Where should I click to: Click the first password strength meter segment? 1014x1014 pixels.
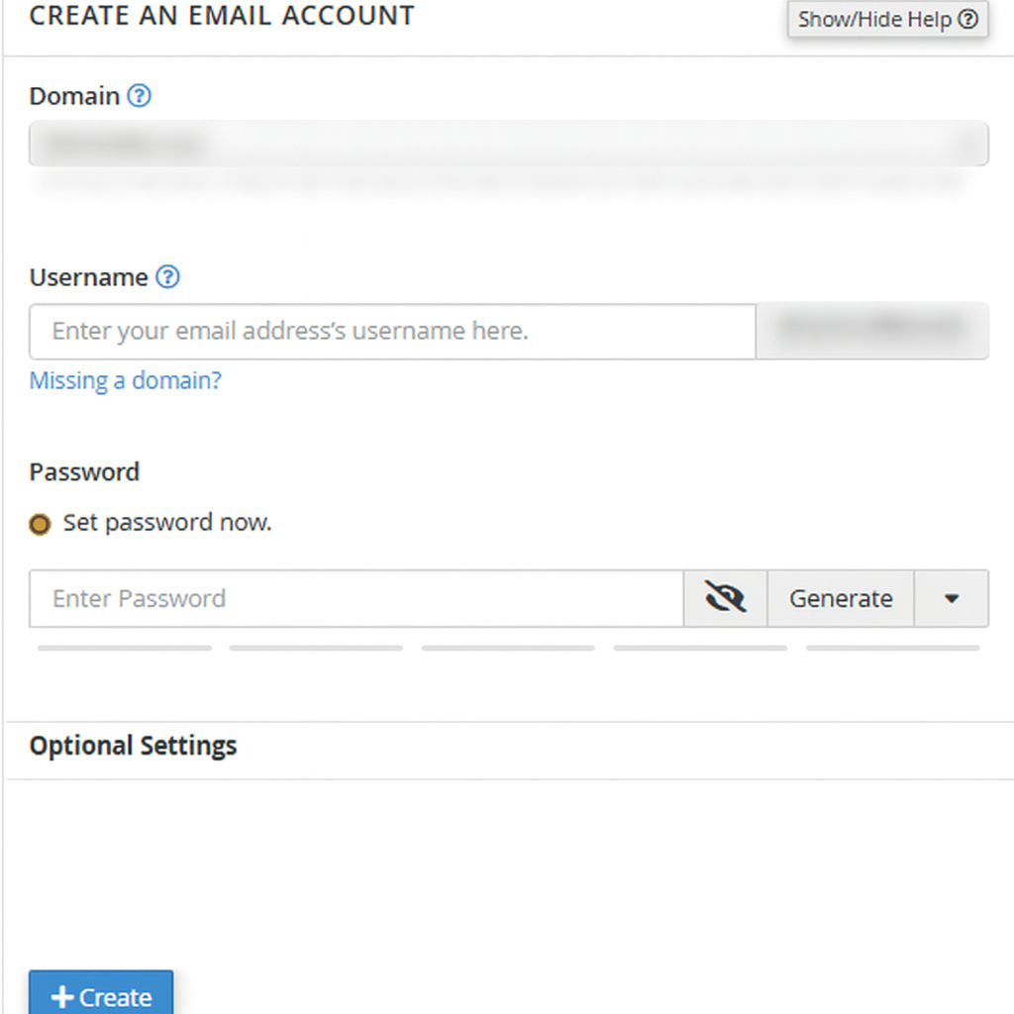[125, 648]
